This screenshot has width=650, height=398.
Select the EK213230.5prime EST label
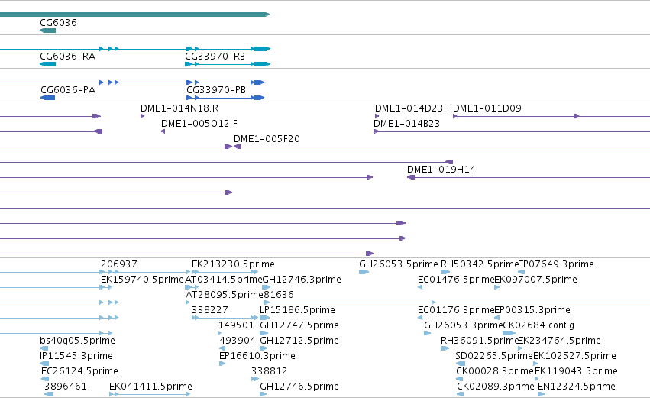coord(233,264)
